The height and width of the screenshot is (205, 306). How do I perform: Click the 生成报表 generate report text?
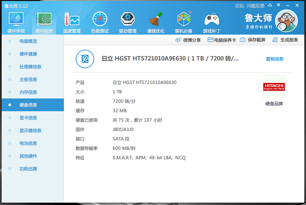pyautogui.click(x=289, y=40)
